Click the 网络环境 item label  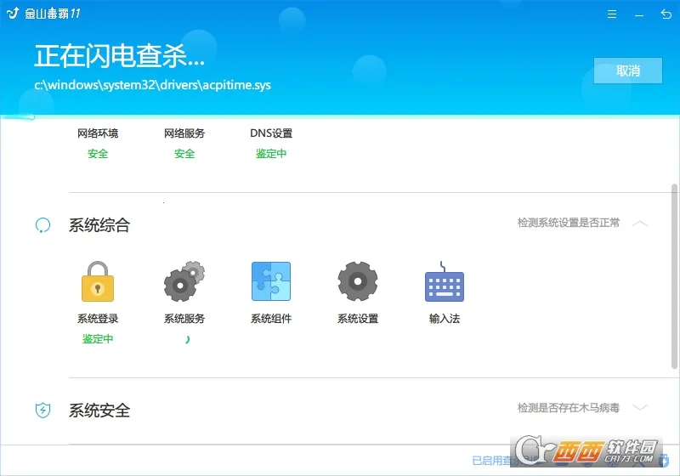[98, 133]
